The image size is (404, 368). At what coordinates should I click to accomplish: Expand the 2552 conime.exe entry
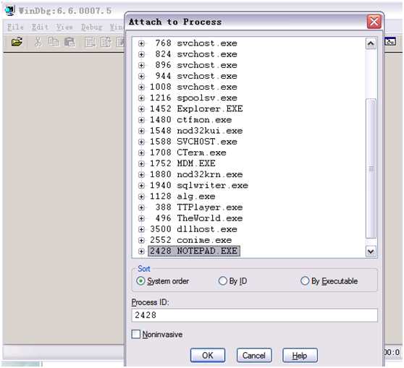click(x=141, y=240)
